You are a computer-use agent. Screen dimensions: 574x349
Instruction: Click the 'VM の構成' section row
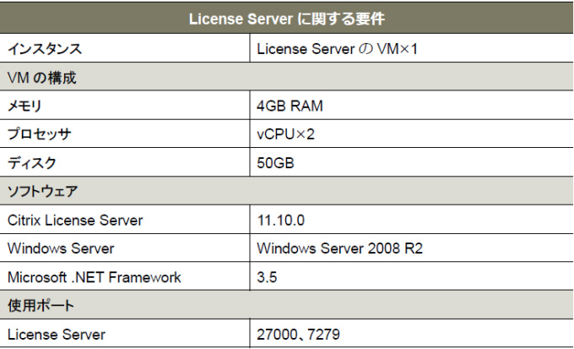287,77
